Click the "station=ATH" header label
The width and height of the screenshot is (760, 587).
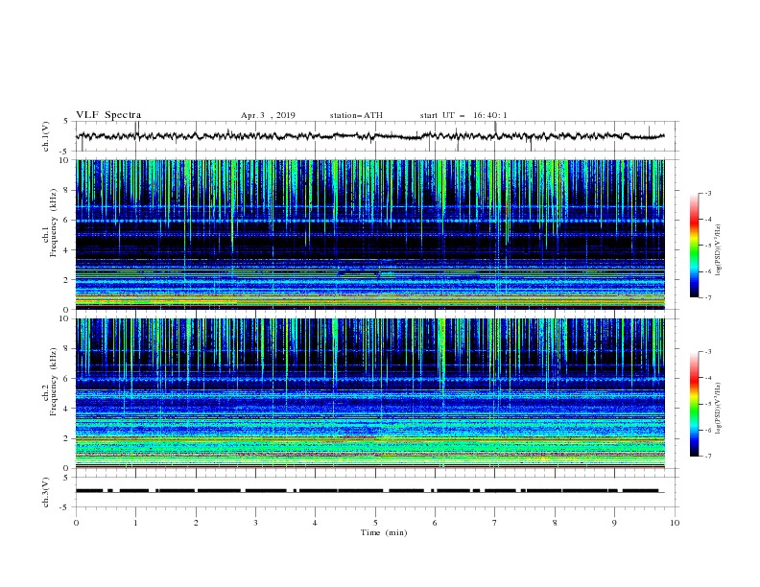click(x=356, y=115)
